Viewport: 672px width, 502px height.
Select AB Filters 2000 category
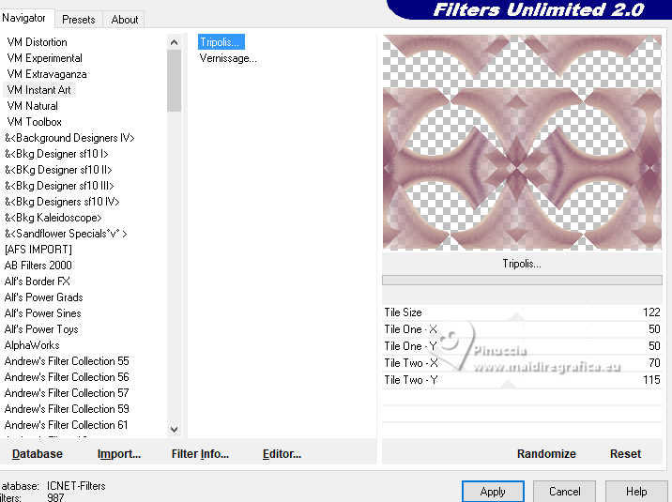click(38, 266)
